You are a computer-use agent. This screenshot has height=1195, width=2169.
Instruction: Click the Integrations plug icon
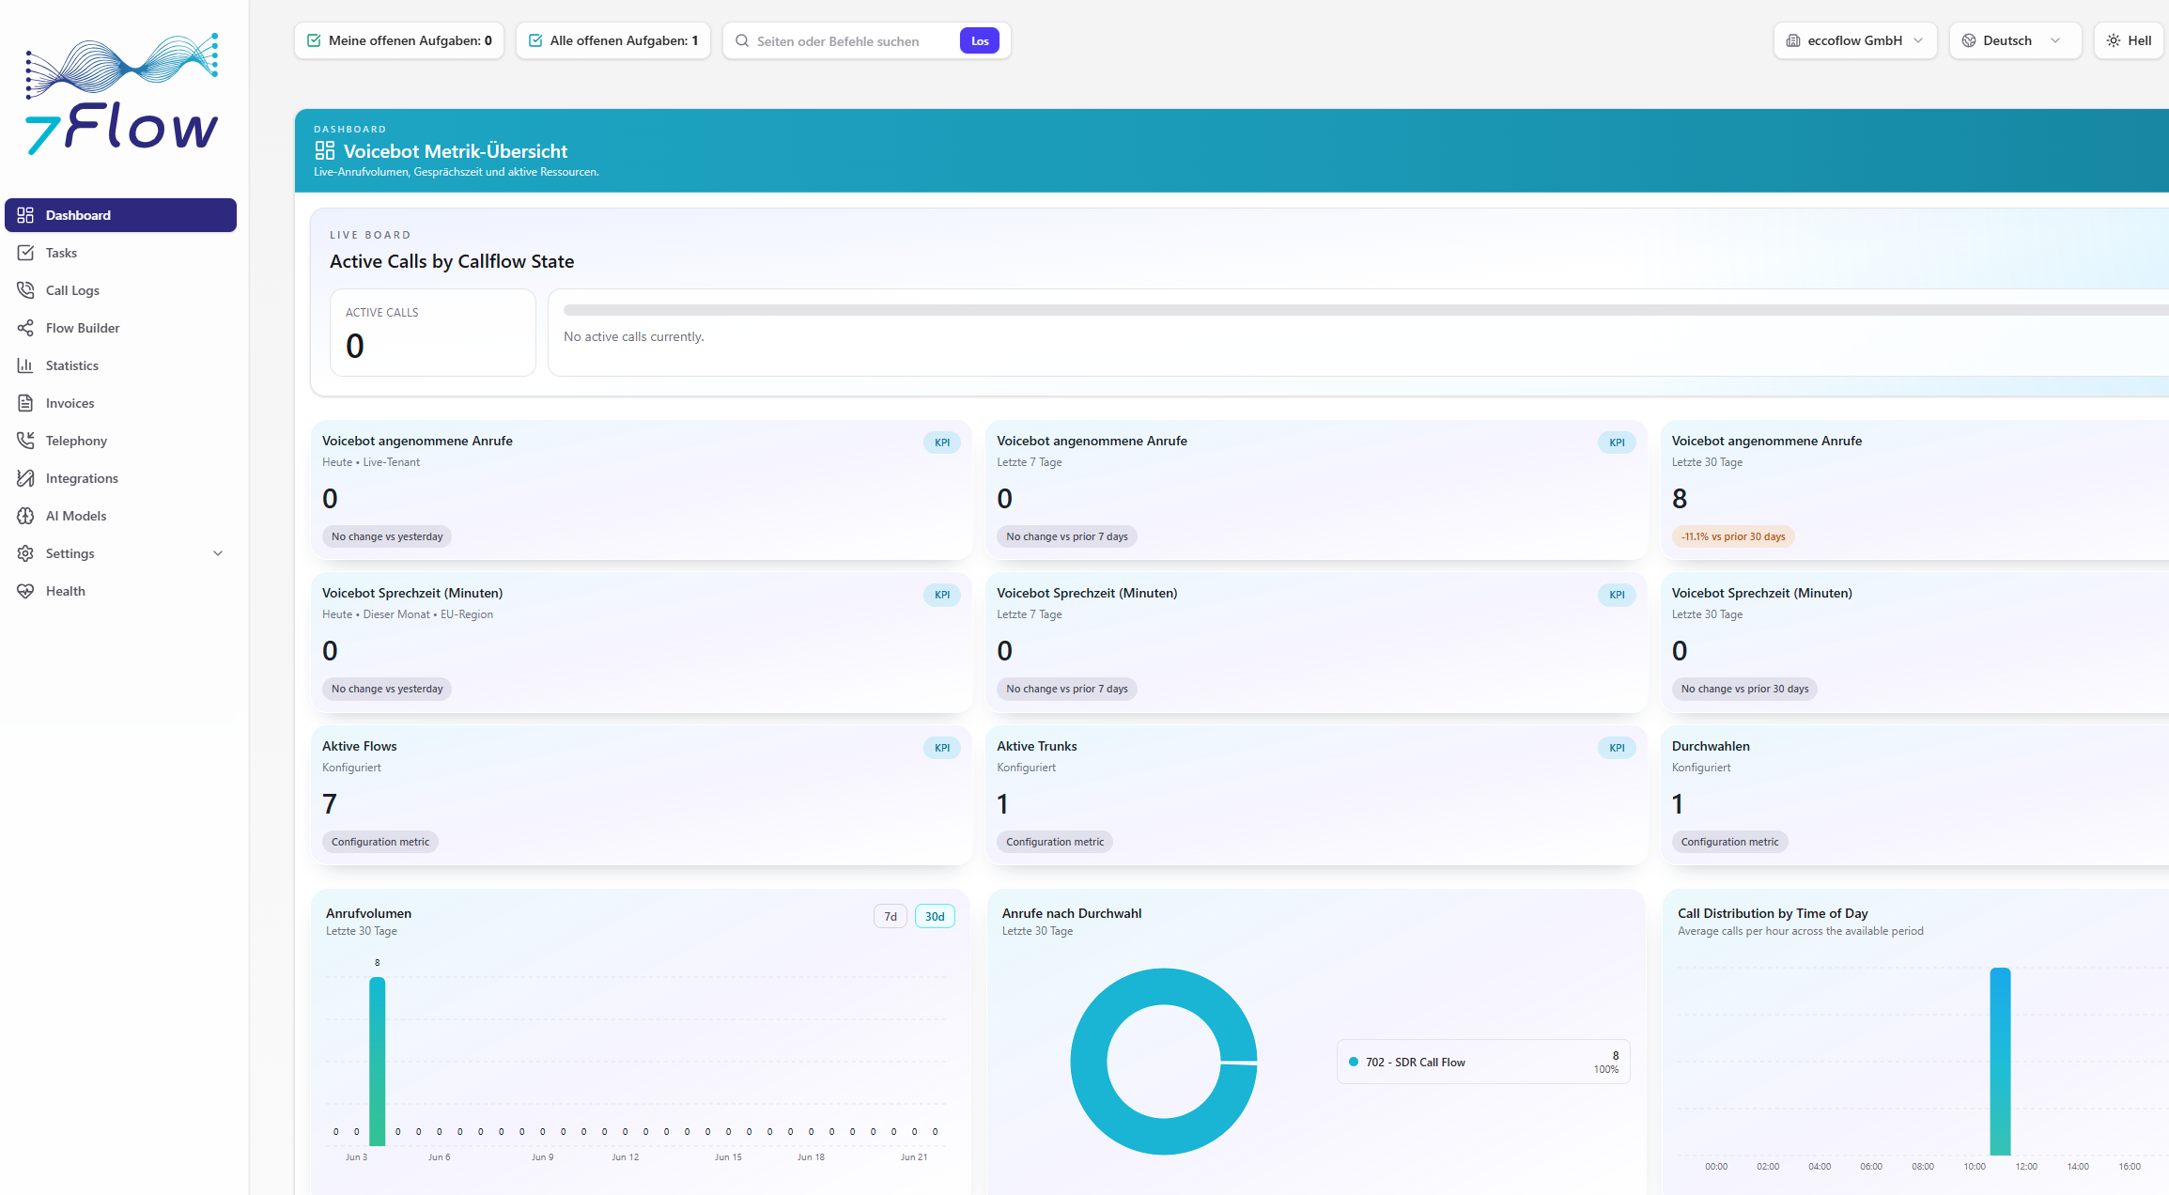(25, 478)
